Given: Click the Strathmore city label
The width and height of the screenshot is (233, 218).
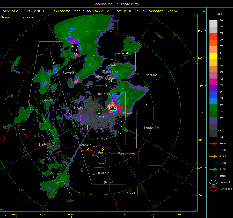Looking at the screenshot, I should click(126, 153).
